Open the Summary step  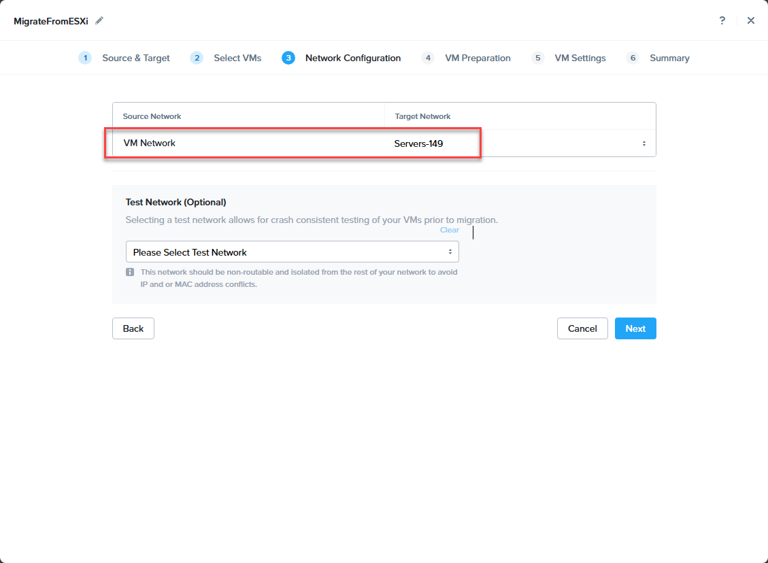tap(669, 58)
